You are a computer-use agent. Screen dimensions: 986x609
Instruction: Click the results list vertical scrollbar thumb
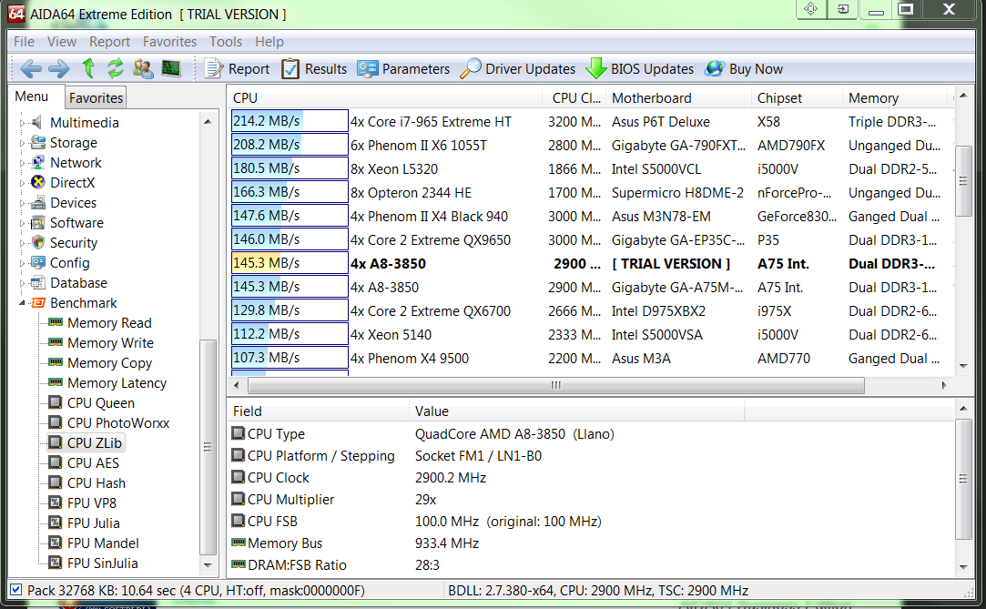(962, 181)
